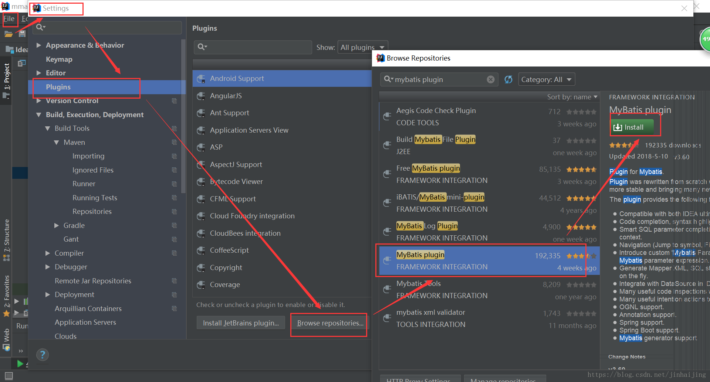Open the Show: All plugins dropdown
The height and width of the screenshot is (382, 710).
click(362, 47)
